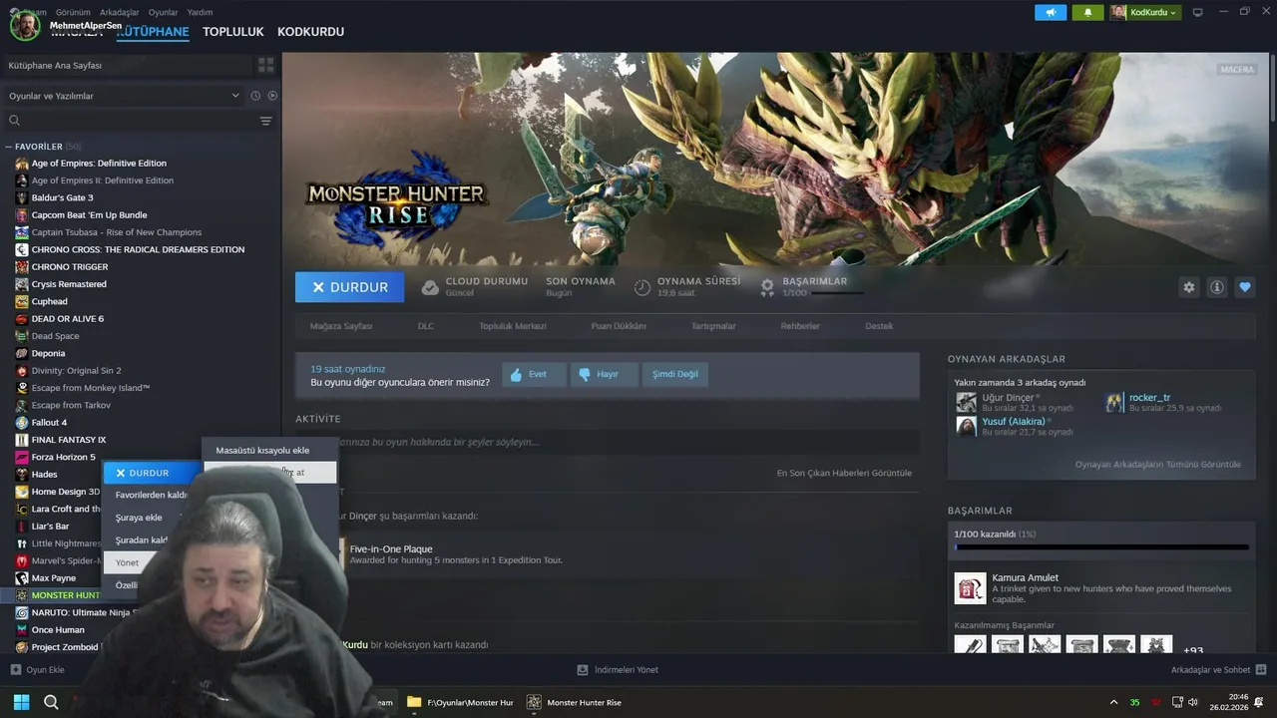This screenshot has width=1277, height=718.
Task: Click the ready-to-play filter icon
Action: [x=272, y=96]
